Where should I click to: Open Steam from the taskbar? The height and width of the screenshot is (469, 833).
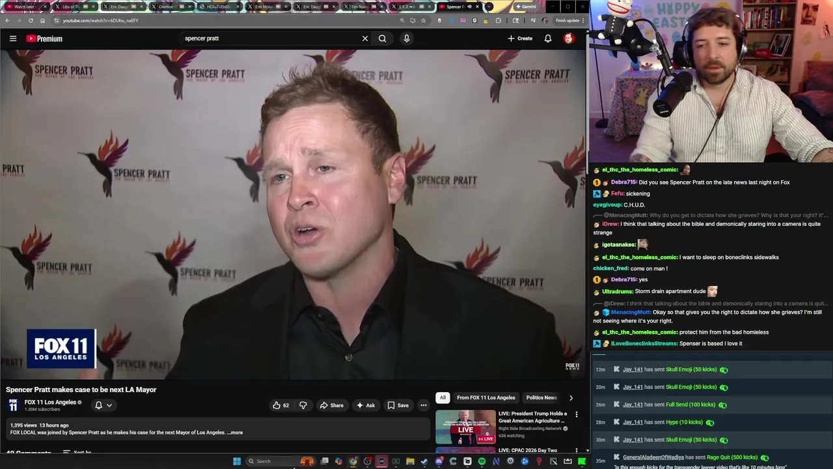click(424, 461)
